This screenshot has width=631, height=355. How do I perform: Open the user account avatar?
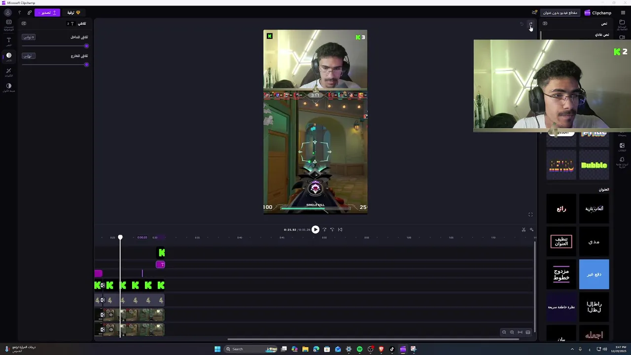(7, 12)
